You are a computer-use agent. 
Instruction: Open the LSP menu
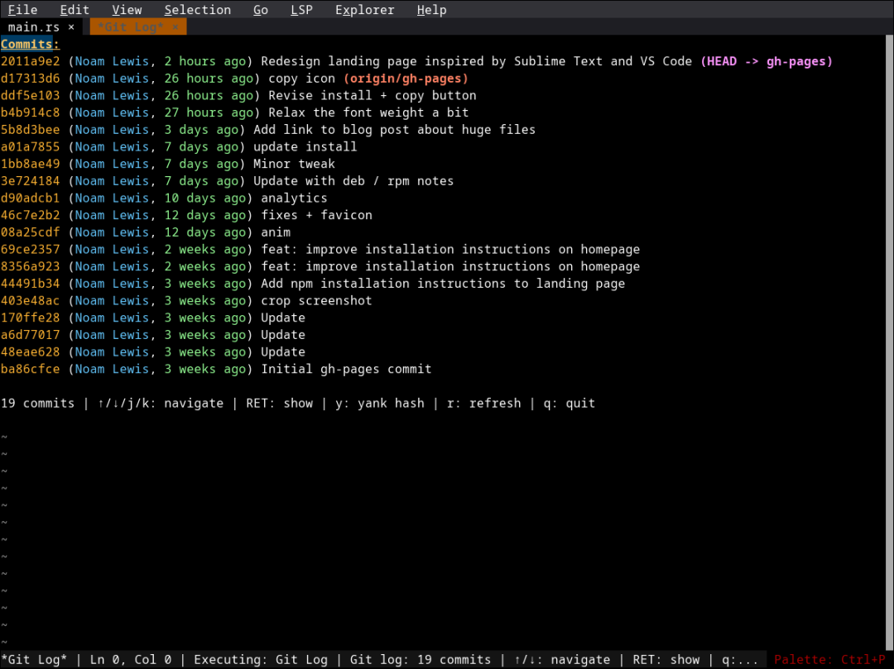pos(301,9)
